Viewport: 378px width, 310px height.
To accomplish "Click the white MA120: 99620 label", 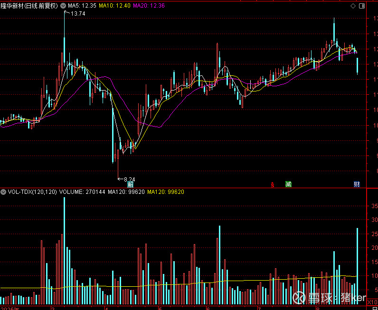I will tap(126, 192).
